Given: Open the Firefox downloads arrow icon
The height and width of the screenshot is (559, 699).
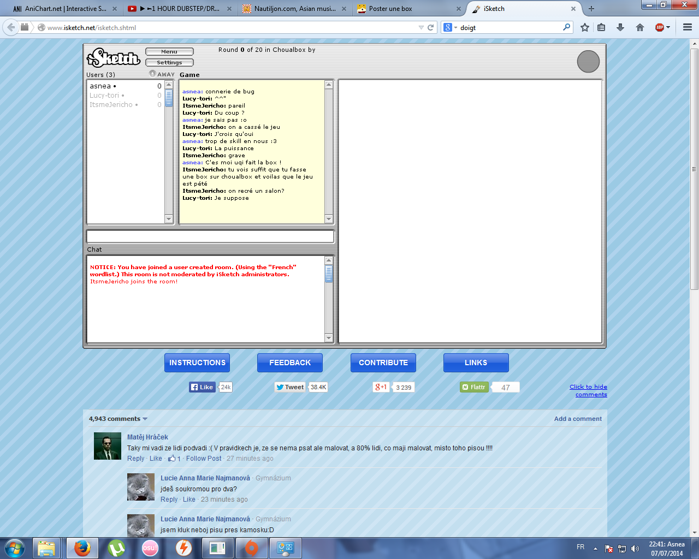Looking at the screenshot, I should pos(620,27).
